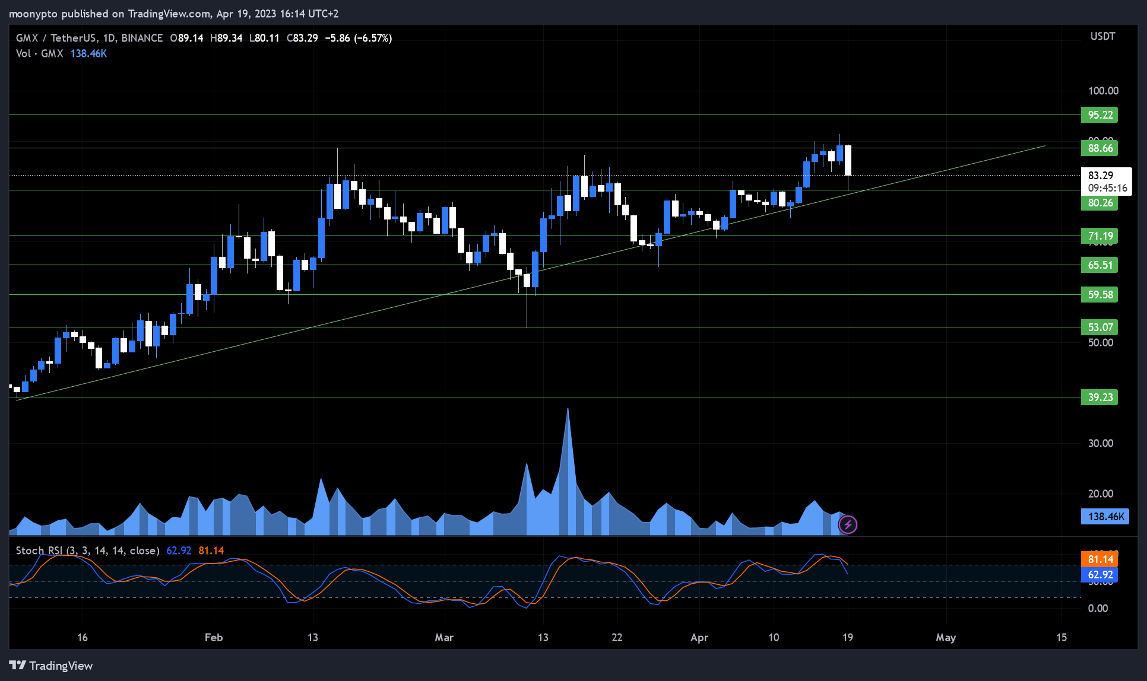Click the 10 date on time axis
Image resolution: width=1147 pixels, height=681 pixels.
(x=774, y=637)
